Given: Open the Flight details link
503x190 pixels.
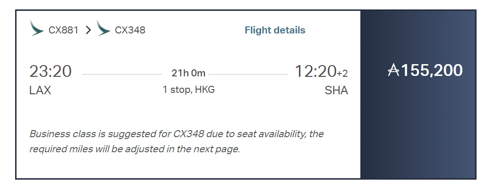Looking at the screenshot, I should point(275,30).
